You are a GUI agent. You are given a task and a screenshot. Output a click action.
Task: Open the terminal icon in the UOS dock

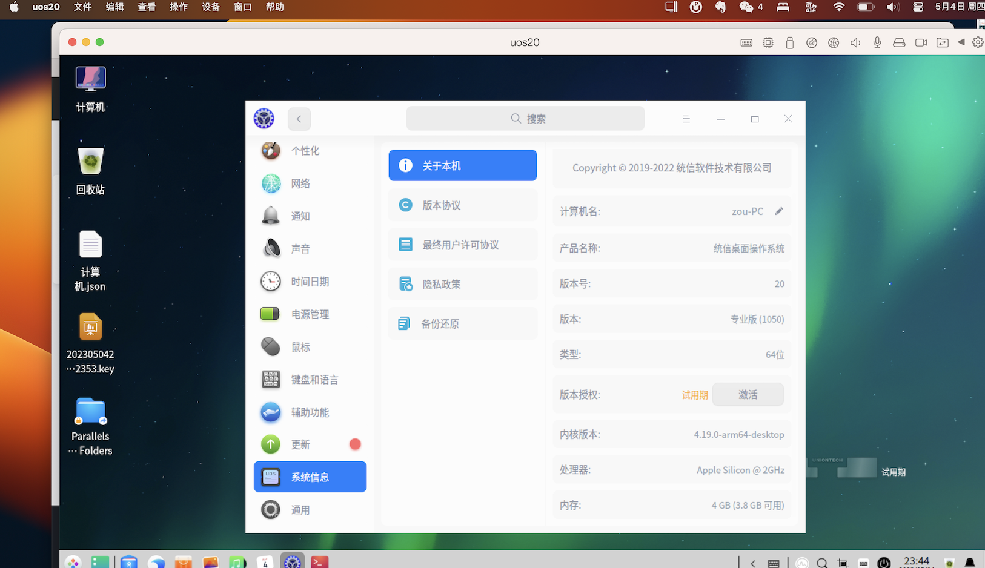(320, 562)
